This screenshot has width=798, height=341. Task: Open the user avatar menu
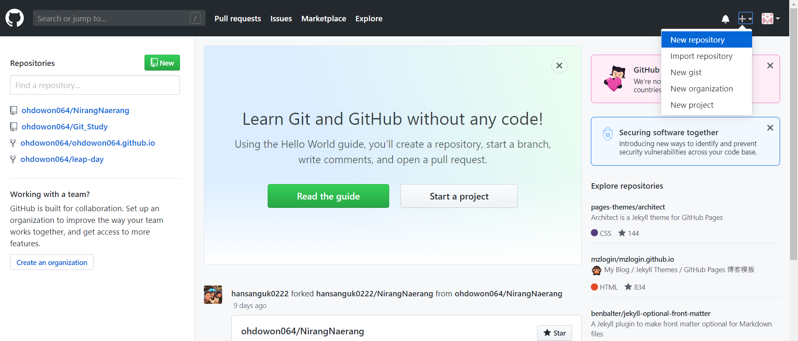(770, 18)
